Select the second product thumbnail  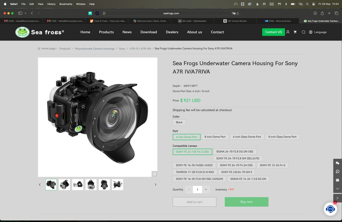tap(64, 185)
